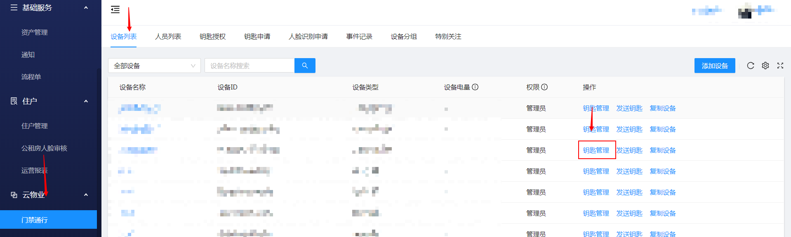The width and height of the screenshot is (791, 237).
Task: Click the 云物业 section icon in sidebar
Action: 14,195
